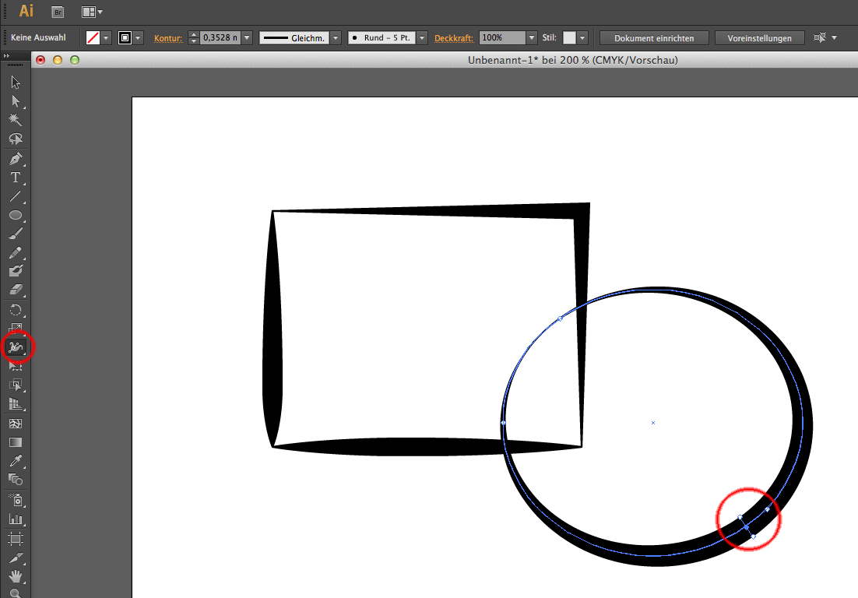This screenshot has width=858, height=598.
Task: Open the Rund - 5 Pt. brush dropdown
Action: point(422,37)
